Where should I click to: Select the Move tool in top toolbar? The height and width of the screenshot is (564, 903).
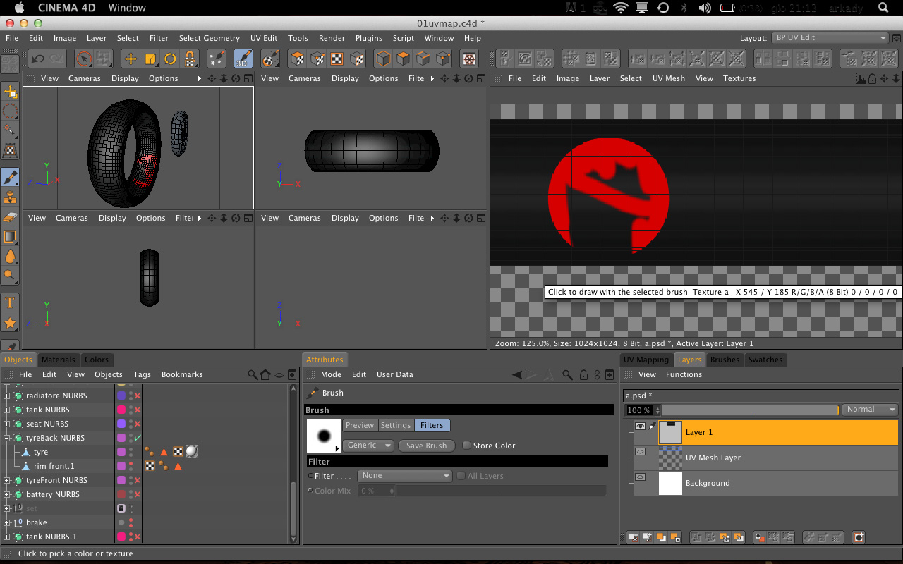tap(131, 59)
